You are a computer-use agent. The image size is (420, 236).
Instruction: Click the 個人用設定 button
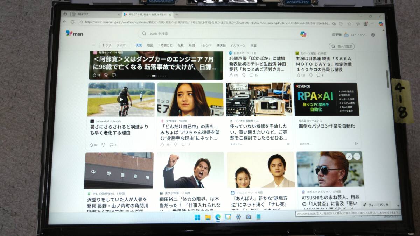point(342,46)
